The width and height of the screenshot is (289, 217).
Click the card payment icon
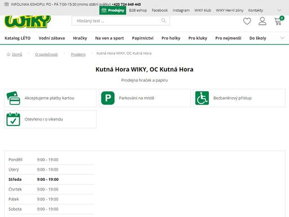14,98
